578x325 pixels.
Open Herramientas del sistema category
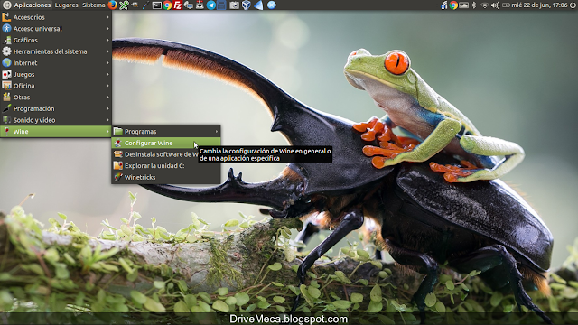(x=56, y=51)
